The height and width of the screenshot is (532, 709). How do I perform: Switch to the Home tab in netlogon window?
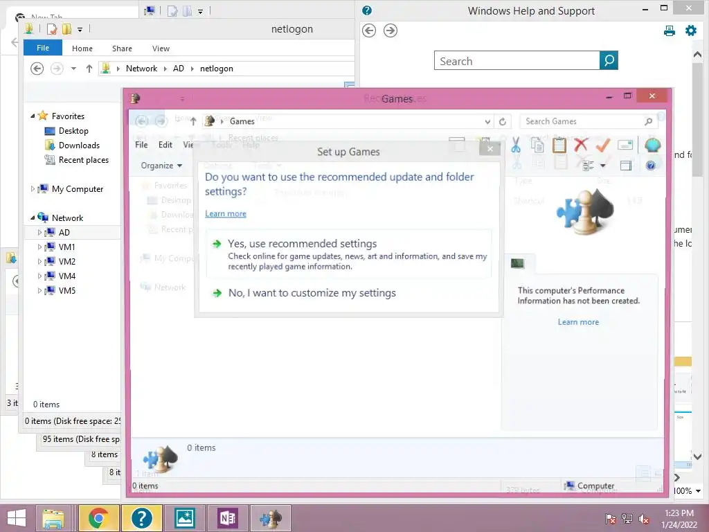82,48
